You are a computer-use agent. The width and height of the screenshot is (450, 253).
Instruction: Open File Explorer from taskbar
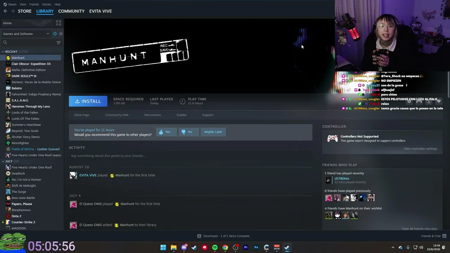173,247
